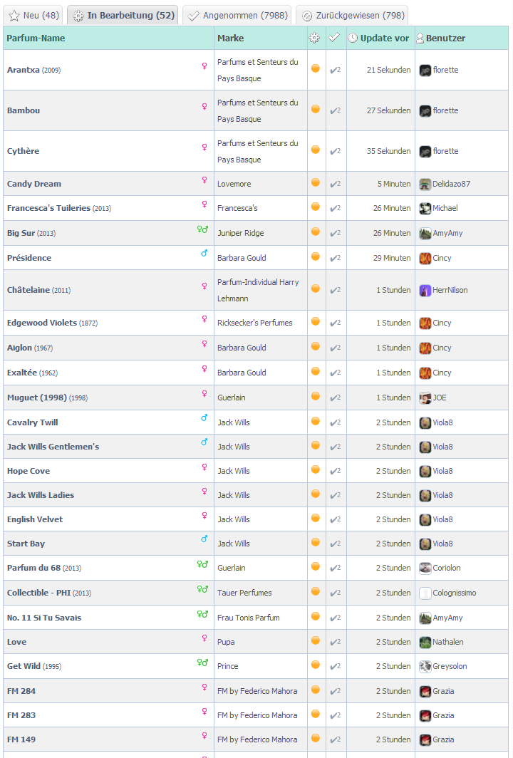The width and height of the screenshot is (513, 758).
Task: Click the male gender icon beside Présidence
Action: (x=204, y=254)
